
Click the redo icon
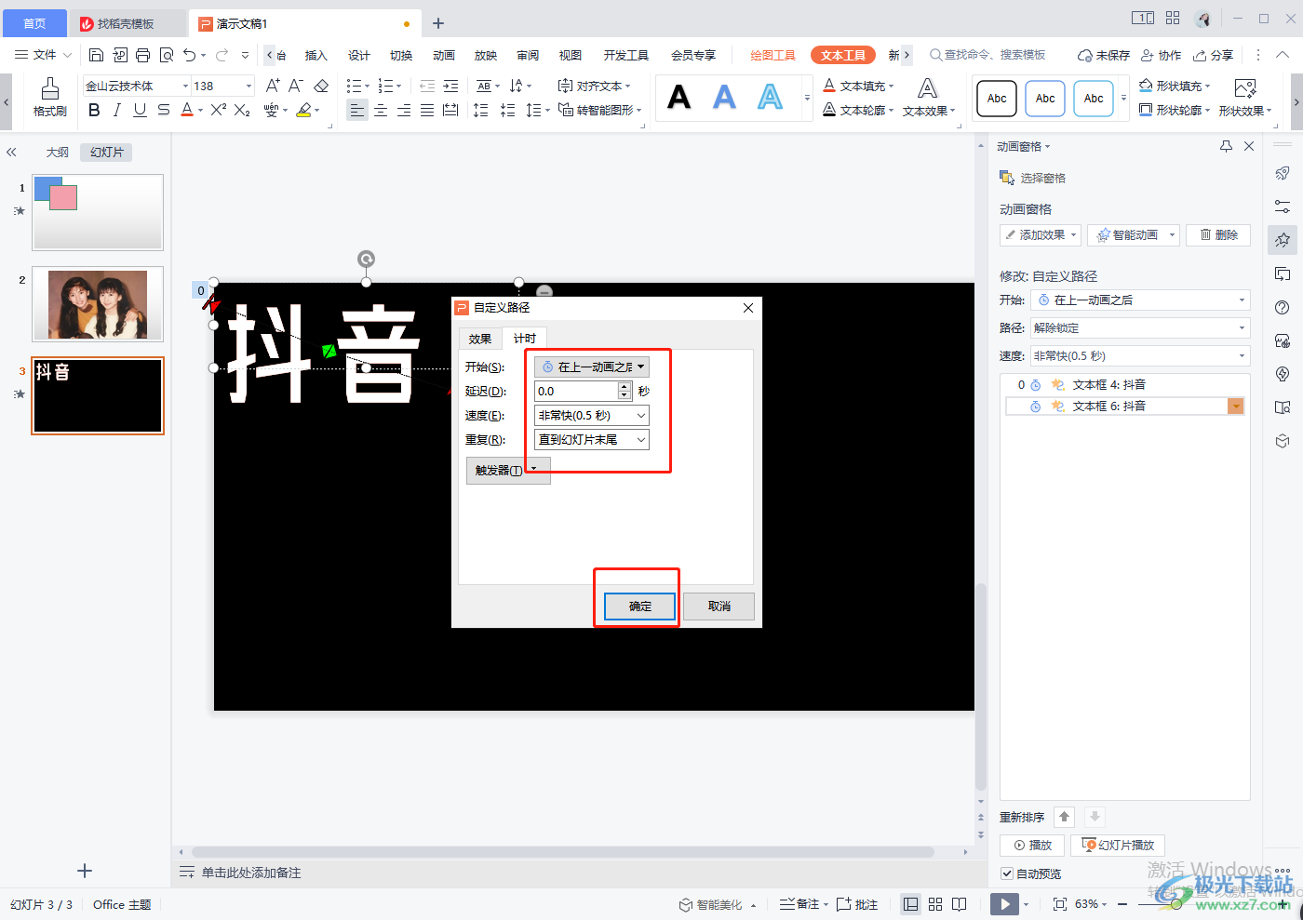[x=222, y=55]
